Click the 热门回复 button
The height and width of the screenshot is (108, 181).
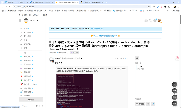140,104
